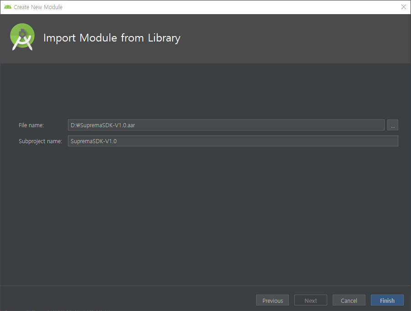Click the "Subproject name:" label

40,141
